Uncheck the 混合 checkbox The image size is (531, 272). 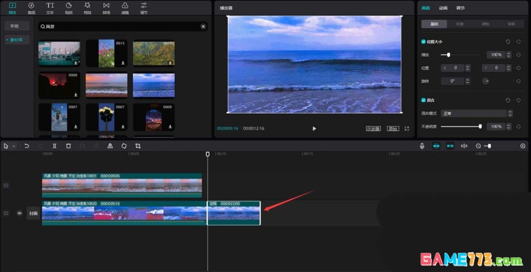[423, 100]
